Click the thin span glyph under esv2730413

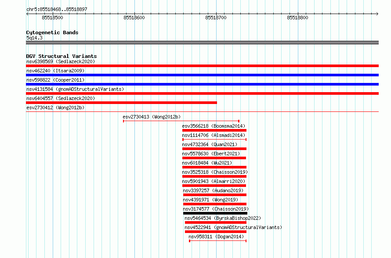click(181, 121)
